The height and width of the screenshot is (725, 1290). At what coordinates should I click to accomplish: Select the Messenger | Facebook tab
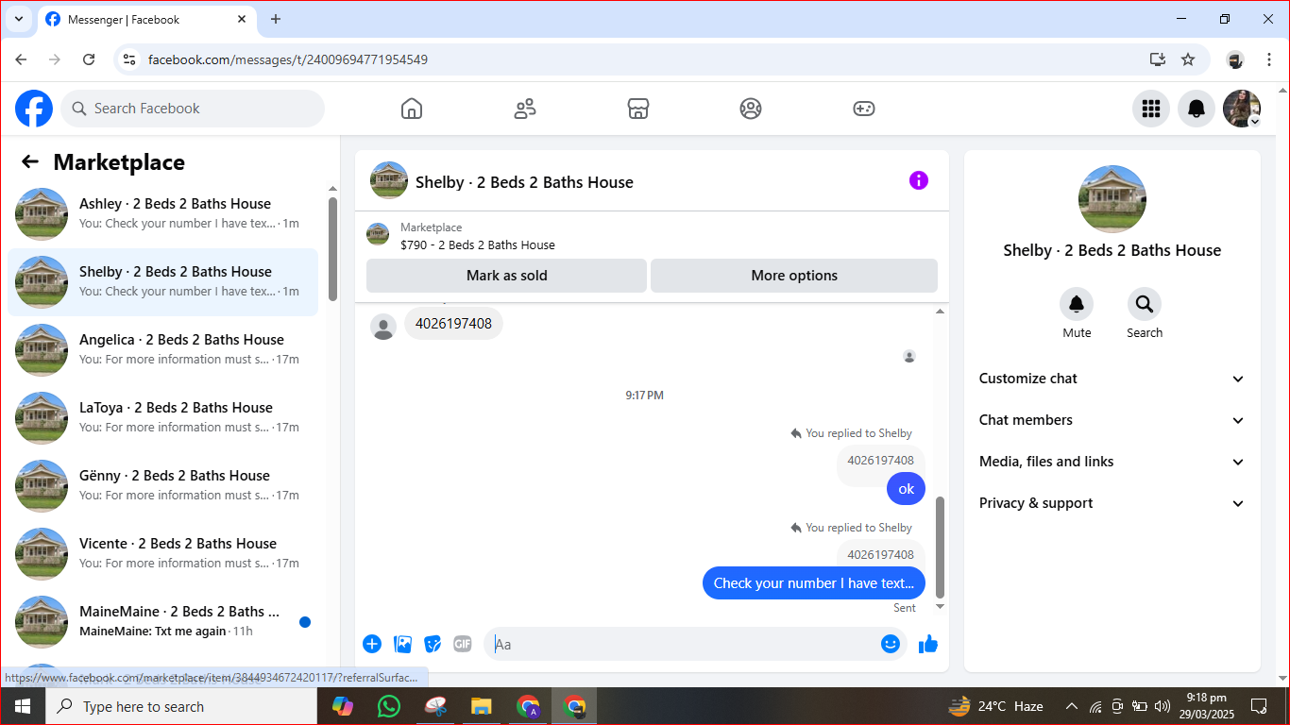pyautogui.click(x=146, y=19)
